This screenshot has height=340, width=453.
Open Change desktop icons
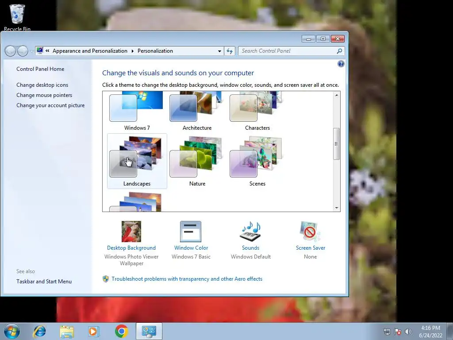click(x=42, y=85)
